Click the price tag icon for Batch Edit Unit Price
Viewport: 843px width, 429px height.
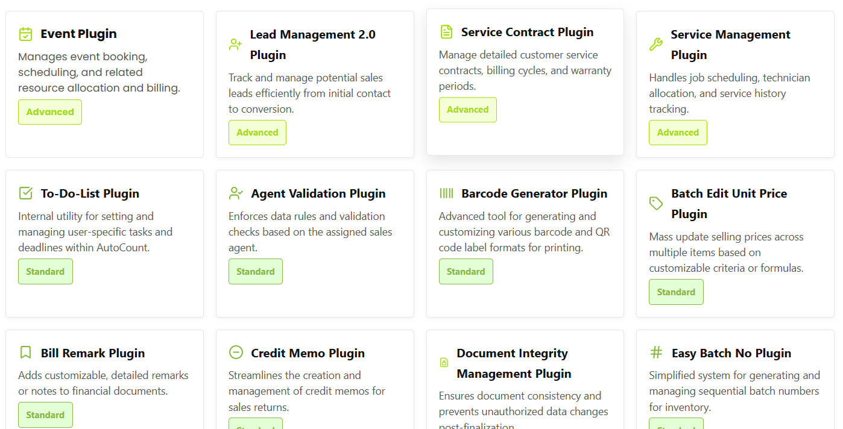click(656, 204)
